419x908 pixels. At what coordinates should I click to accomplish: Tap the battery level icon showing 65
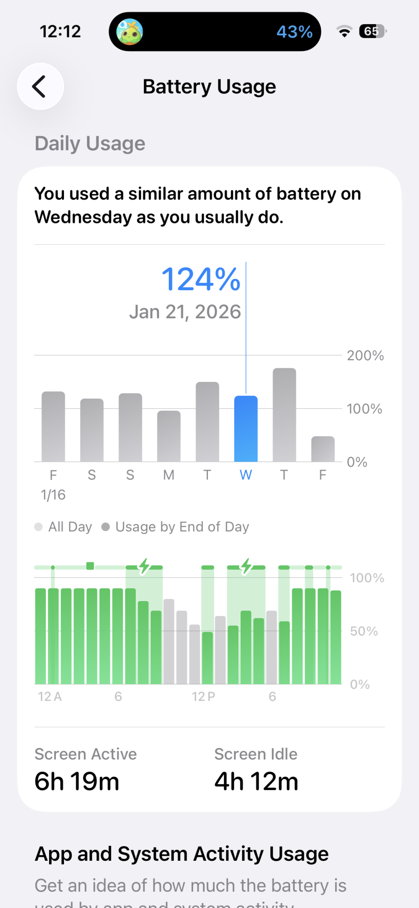[372, 31]
